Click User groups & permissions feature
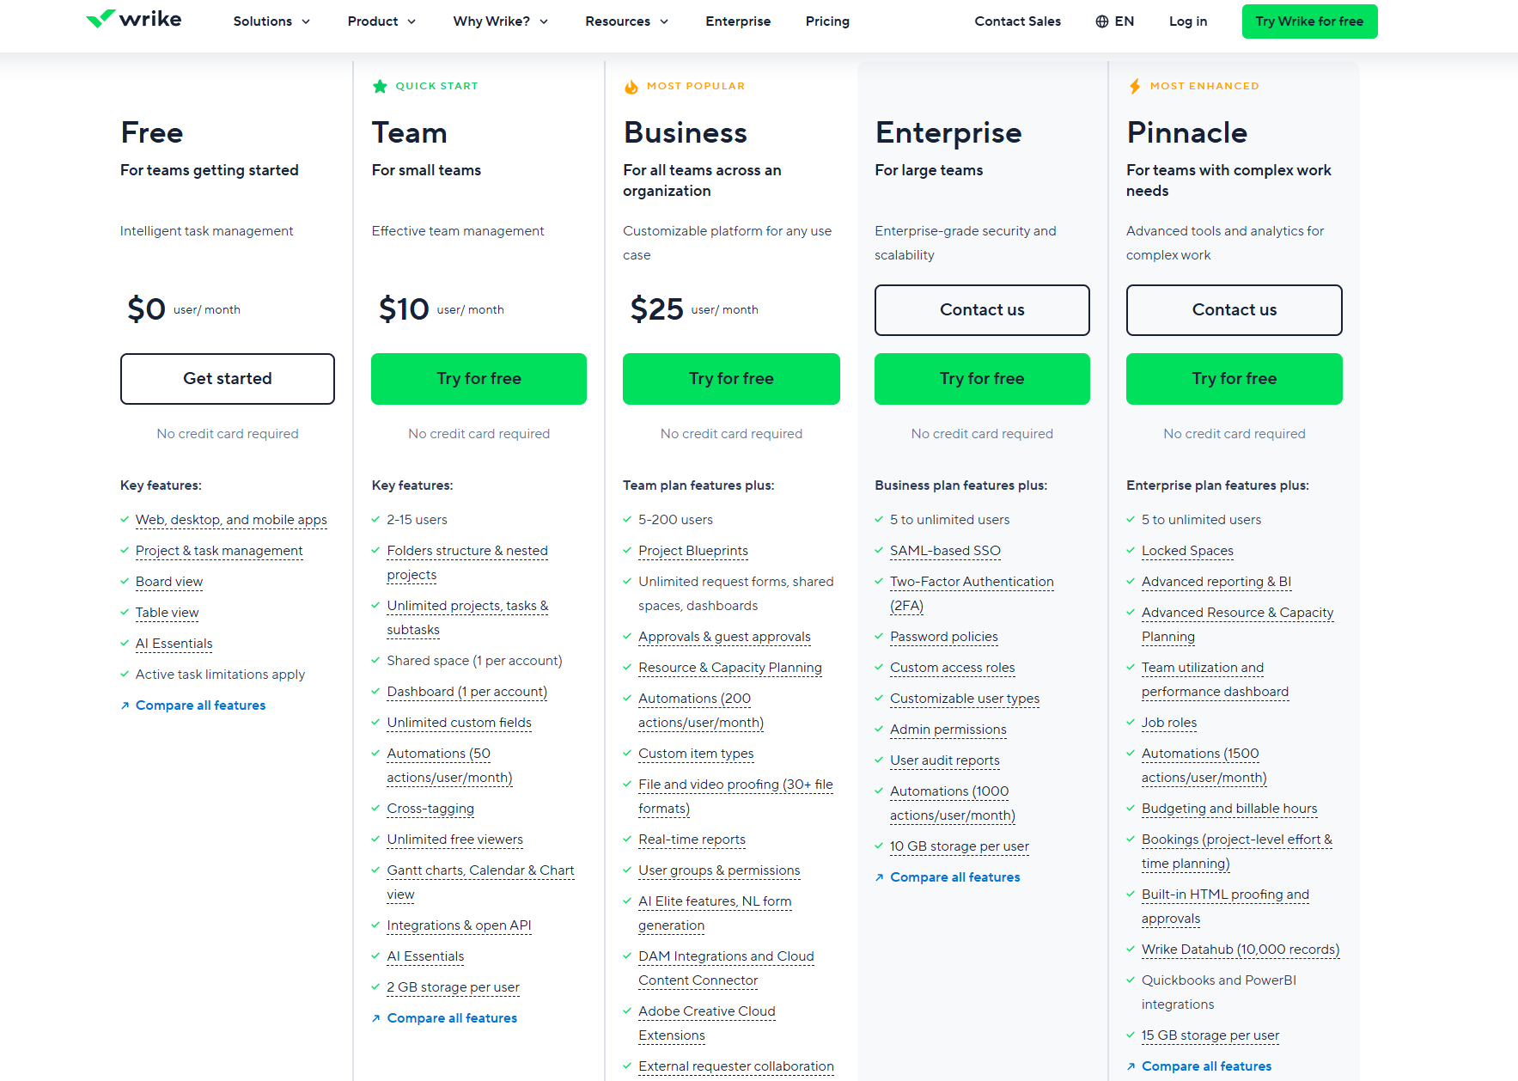1518x1081 pixels. point(719,870)
